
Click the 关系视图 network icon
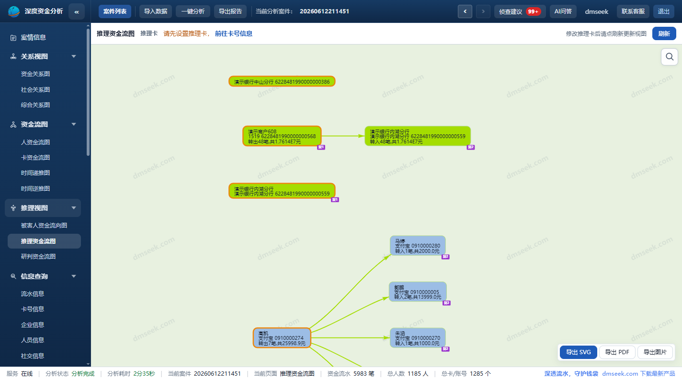(13, 56)
